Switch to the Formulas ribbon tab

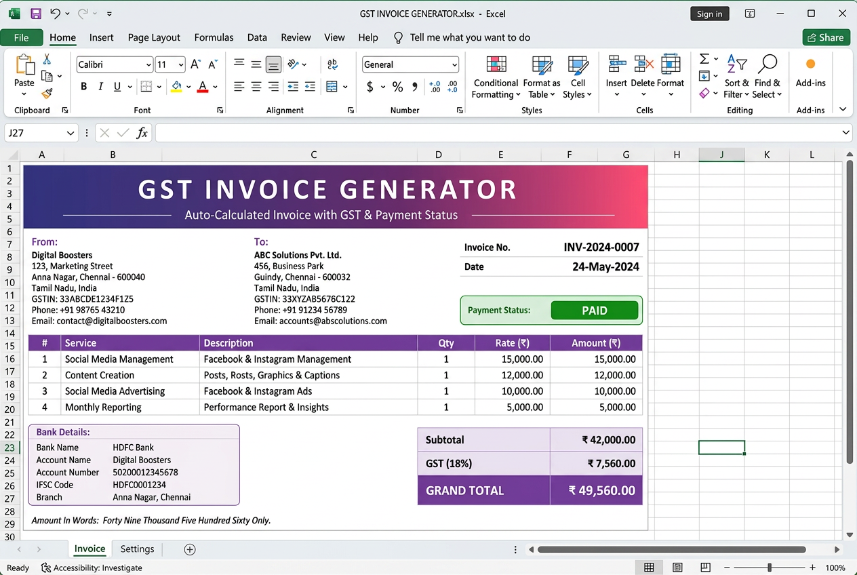(x=214, y=37)
